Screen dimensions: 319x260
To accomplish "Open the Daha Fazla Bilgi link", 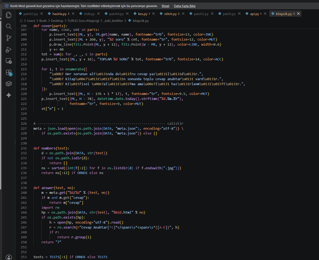I will click(x=184, y=6).
